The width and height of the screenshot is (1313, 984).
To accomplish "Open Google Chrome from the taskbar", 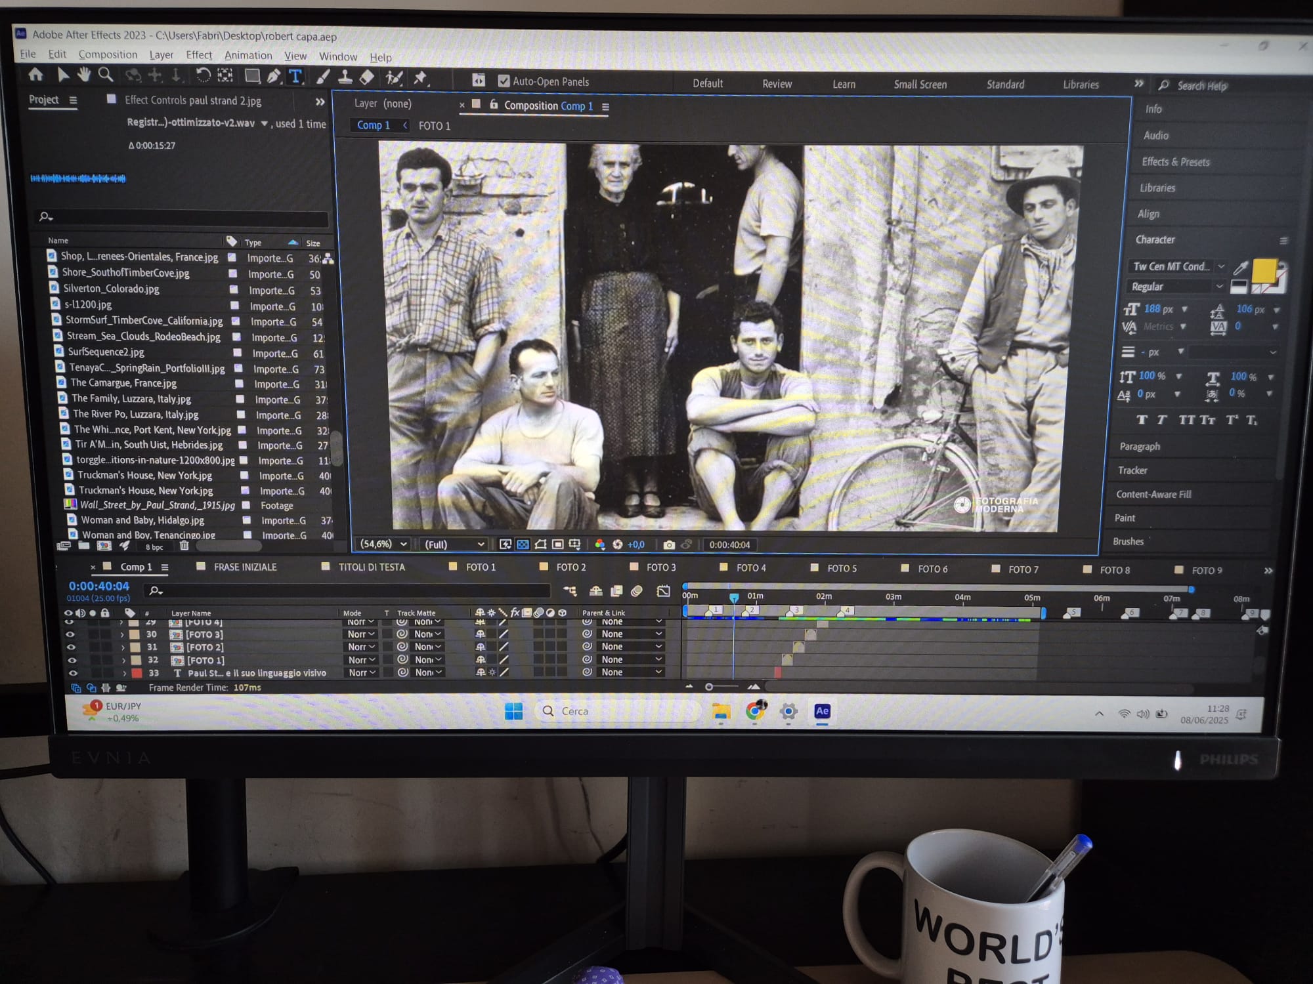I will (756, 711).
